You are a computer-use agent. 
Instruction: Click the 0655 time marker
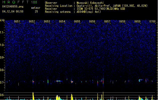click(x=77, y=21)
